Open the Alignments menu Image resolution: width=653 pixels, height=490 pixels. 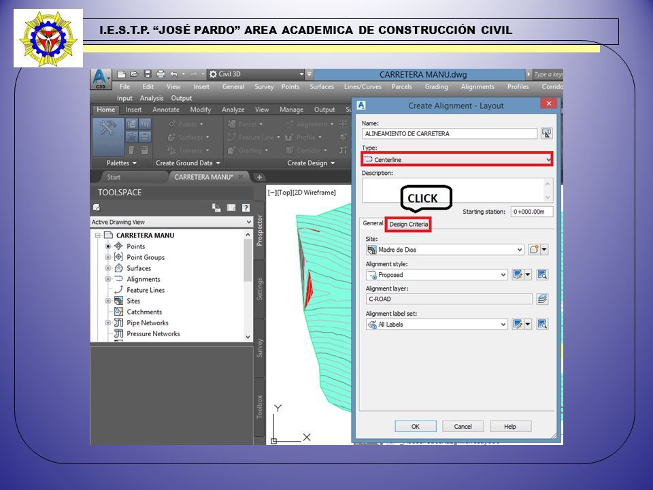tap(478, 86)
